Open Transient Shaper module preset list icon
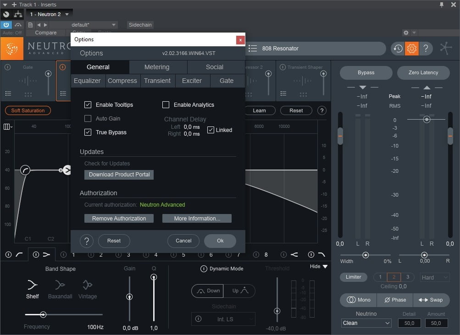 pyautogui.click(x=283, y=93)
